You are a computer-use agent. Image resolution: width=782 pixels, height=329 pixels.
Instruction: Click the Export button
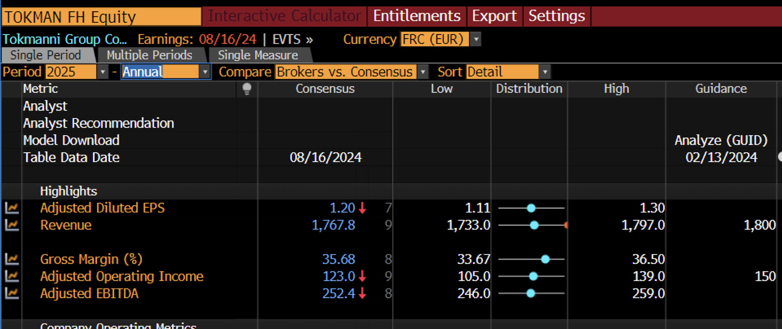tap(494, 16)
